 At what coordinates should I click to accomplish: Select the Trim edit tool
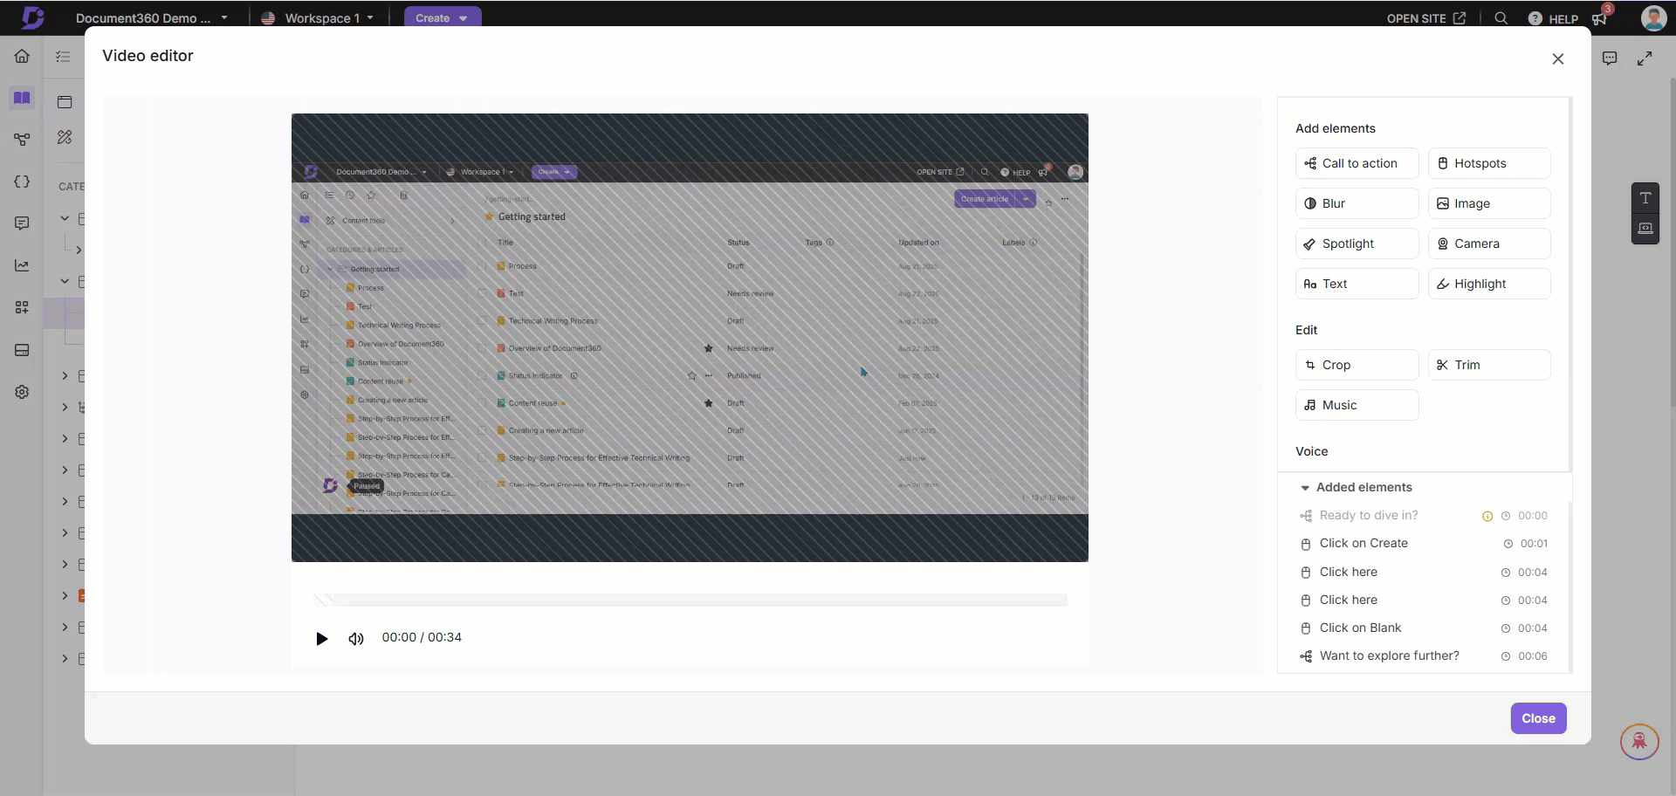(x=1488, y=365)
